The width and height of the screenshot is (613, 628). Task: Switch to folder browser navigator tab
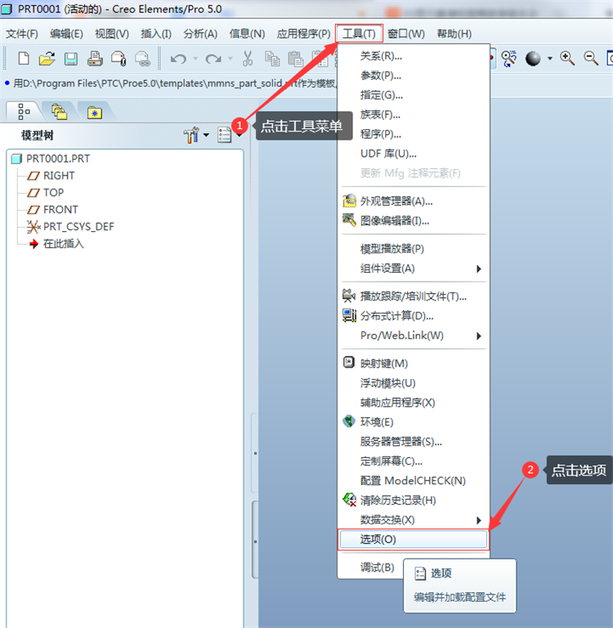point(59,112)
